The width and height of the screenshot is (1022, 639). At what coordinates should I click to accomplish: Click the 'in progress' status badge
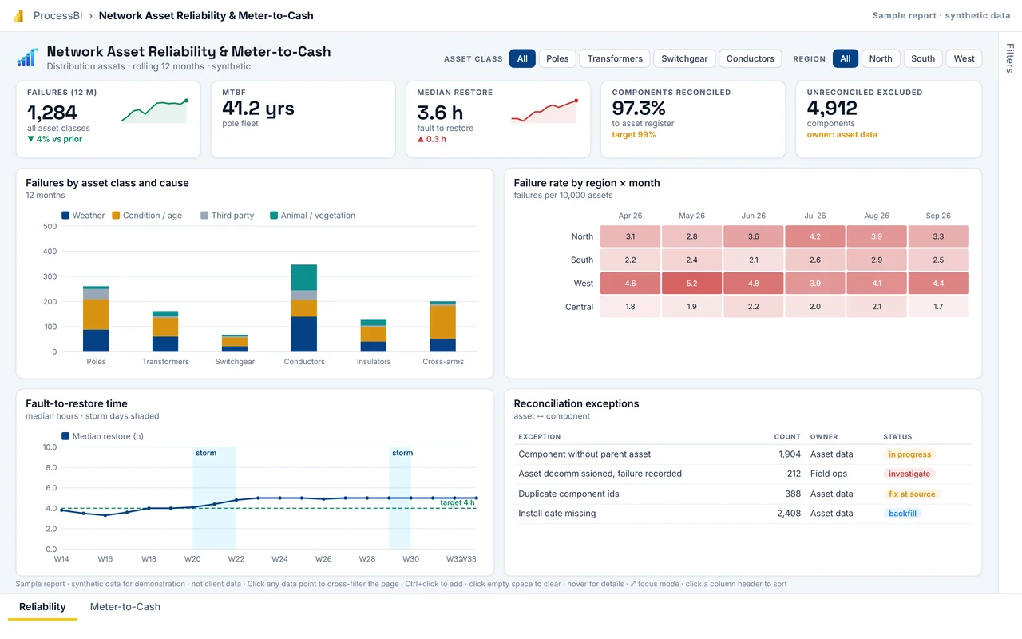click(909, 454)
